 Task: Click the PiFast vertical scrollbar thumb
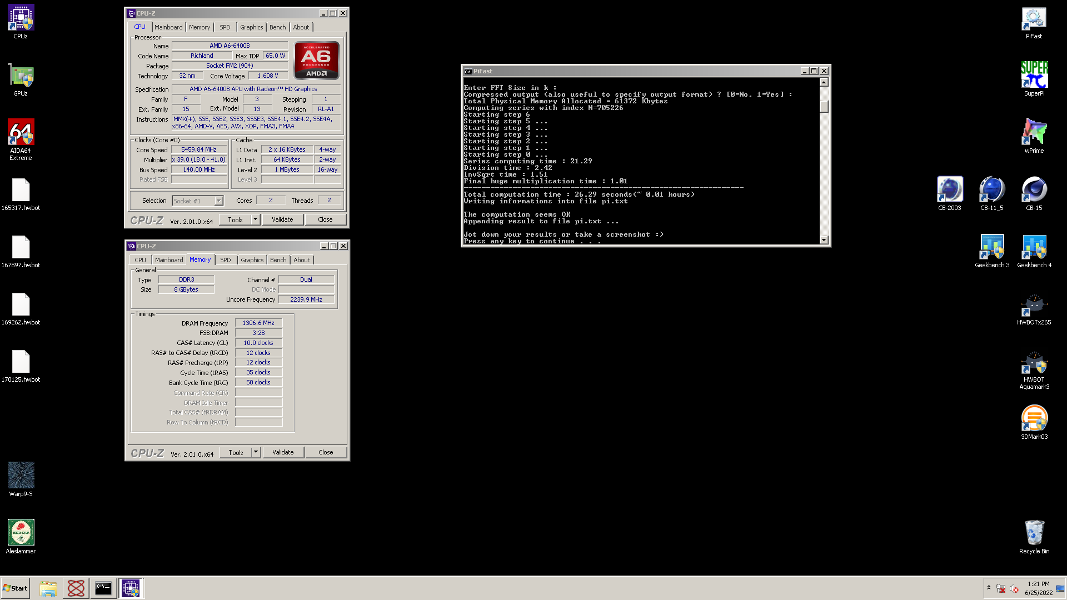point(824,106)
